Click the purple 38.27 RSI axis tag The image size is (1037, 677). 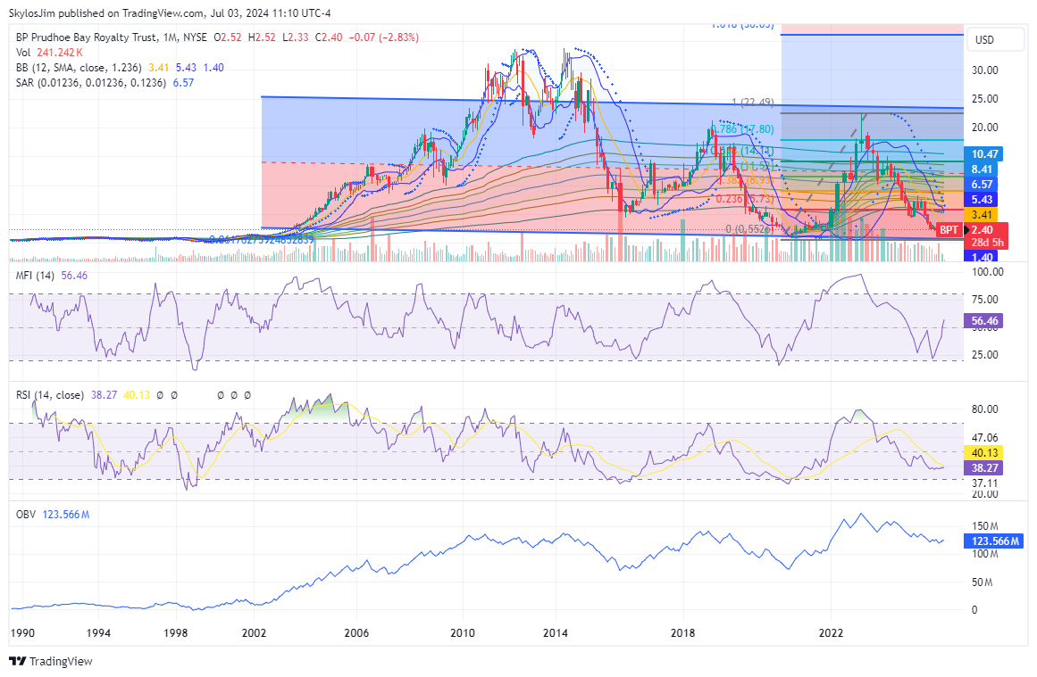pos(984,467)
